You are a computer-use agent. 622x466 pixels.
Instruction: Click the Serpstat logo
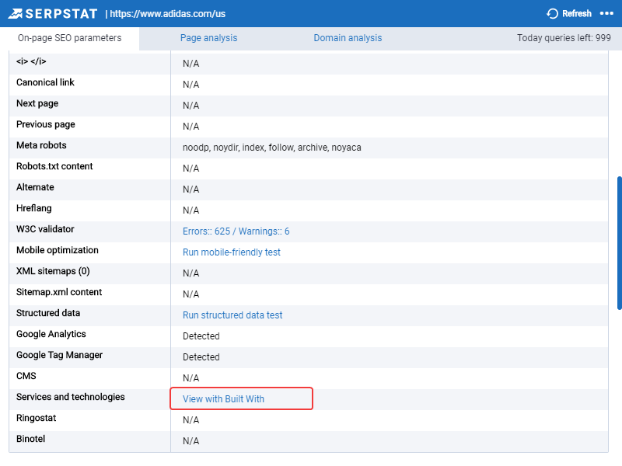coord(52,14)
